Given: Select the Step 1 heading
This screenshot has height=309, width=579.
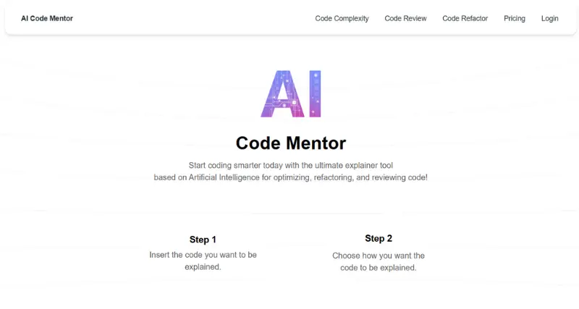Looking at the screenshot, I should 203,240.
